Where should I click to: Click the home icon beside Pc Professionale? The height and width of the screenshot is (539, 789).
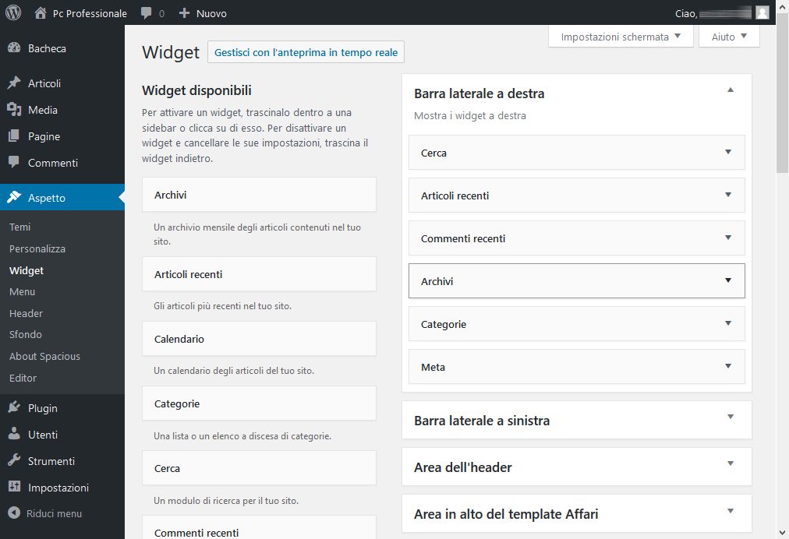click(x=41, y=13)
